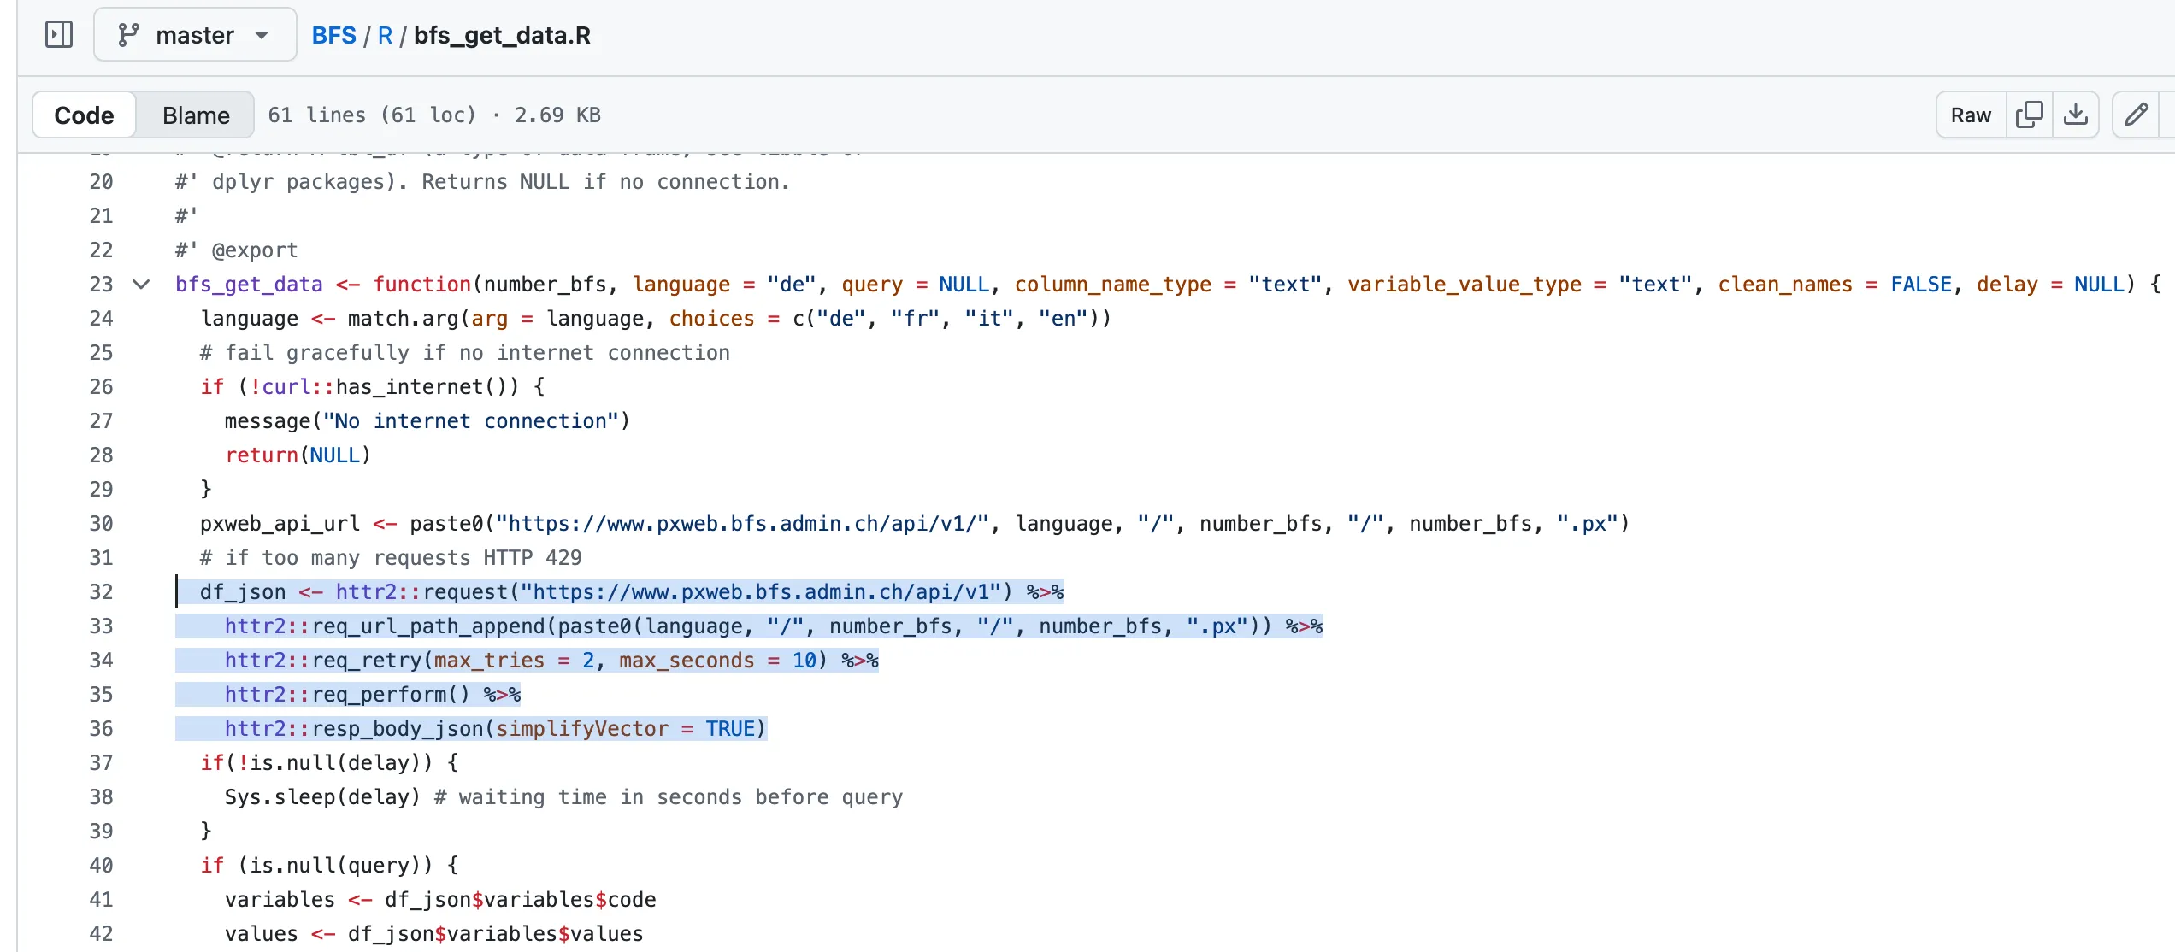Copy raw file contents icon
Image resolution: width=2175 pixels, height=952 pixels.
point(2029,115)
